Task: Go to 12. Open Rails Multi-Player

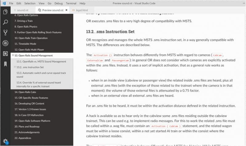Action: tap(29, 50)
